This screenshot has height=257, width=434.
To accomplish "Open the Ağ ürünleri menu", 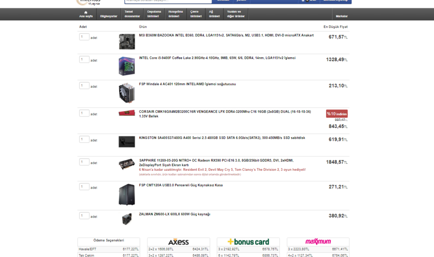I will [x=214, y=14].
